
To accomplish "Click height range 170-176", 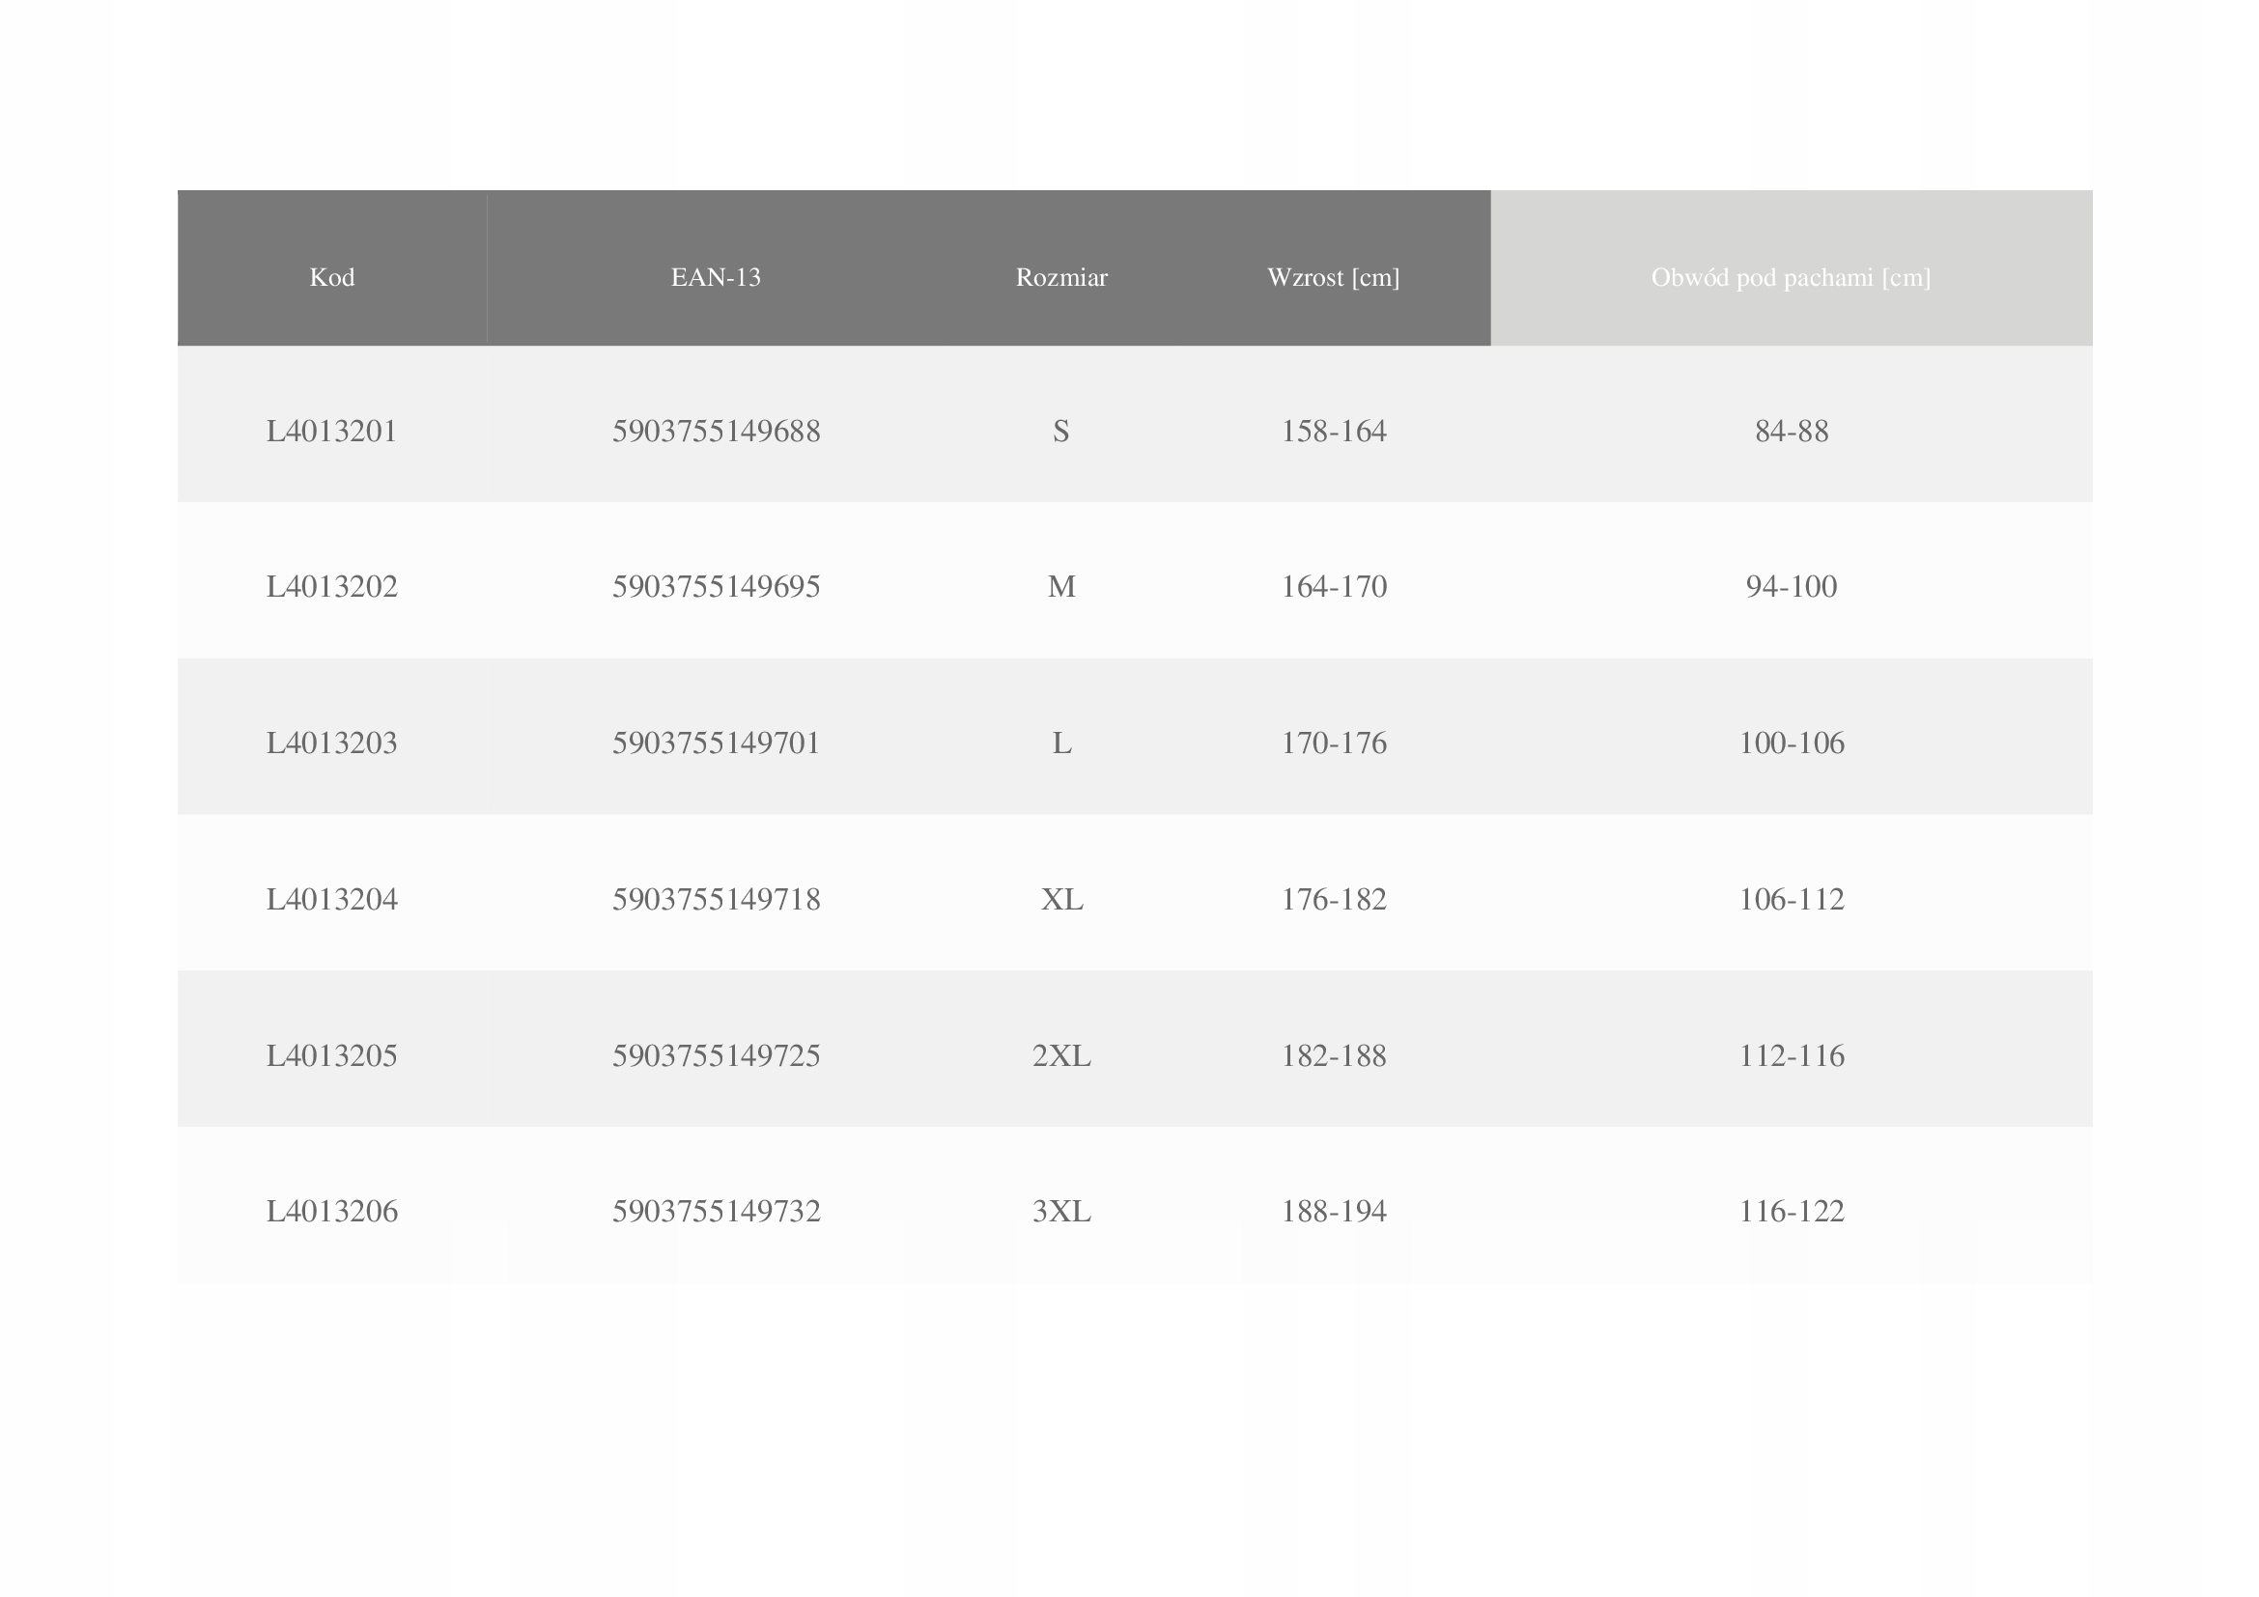I will 1333,742.
